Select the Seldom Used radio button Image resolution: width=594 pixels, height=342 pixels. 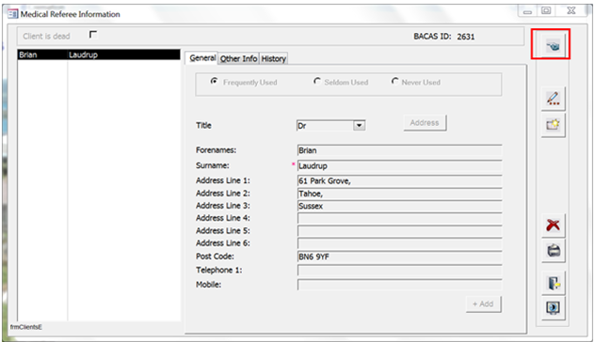317,82
